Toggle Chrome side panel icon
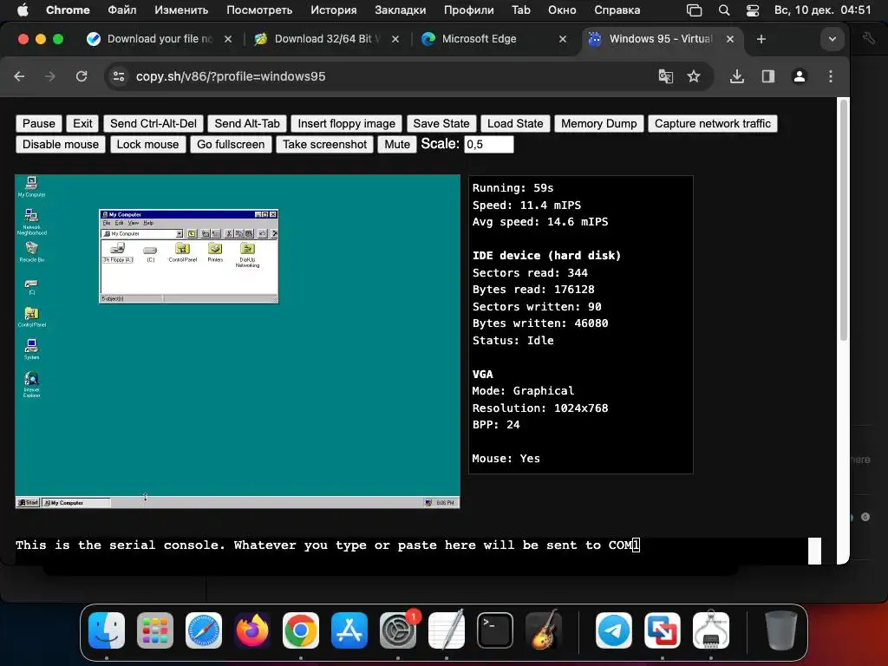This screenshot has height=666, width=888. [768, 76]
